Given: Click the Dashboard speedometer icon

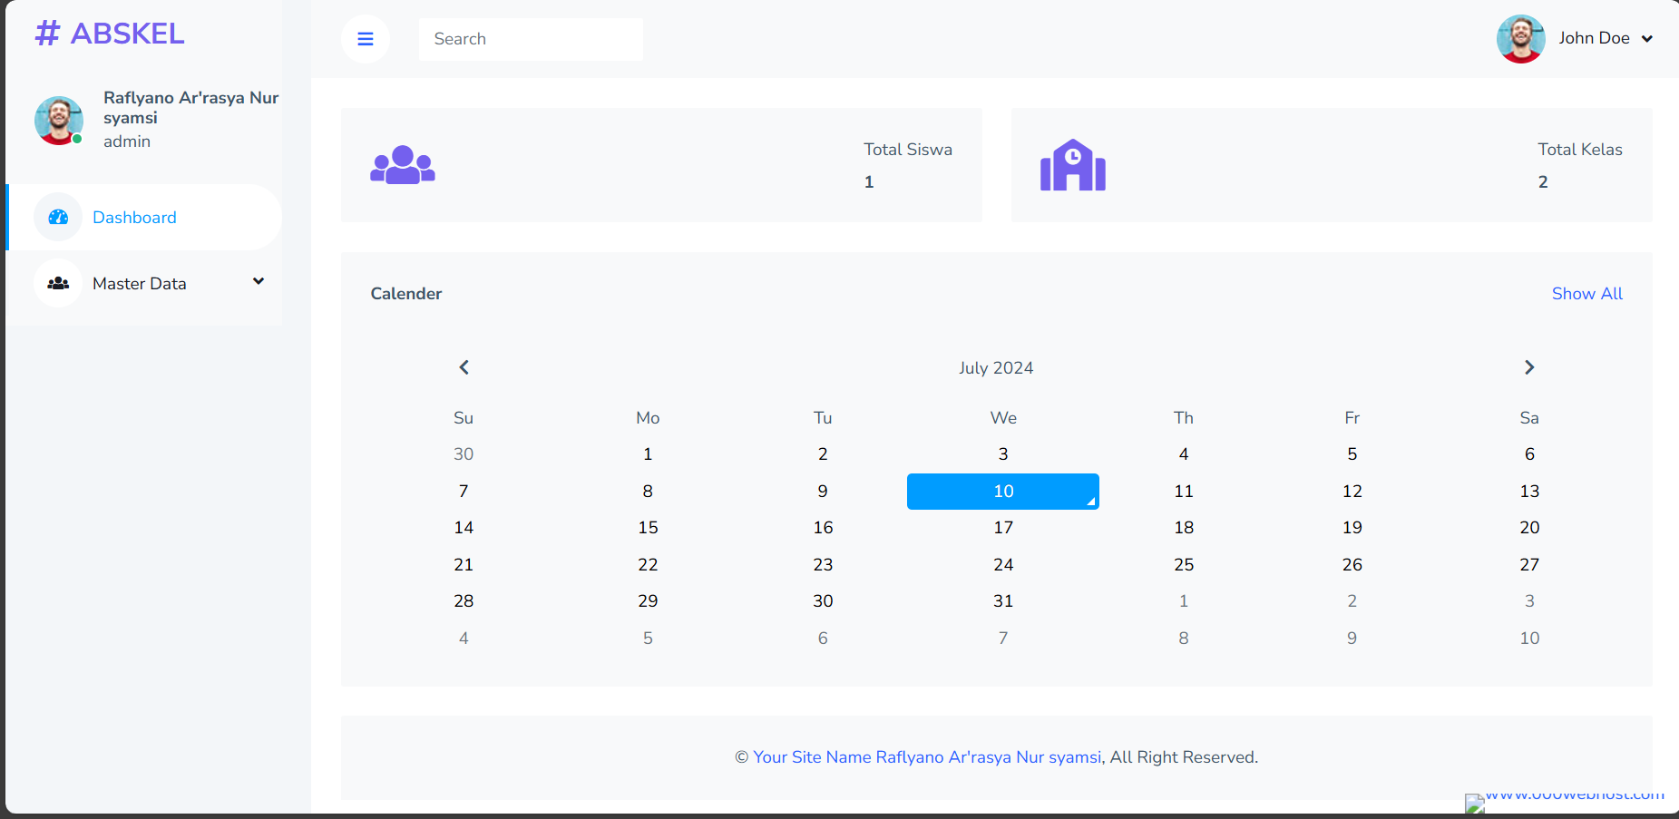Looking at the screenshot, I should tap(58, 218).
